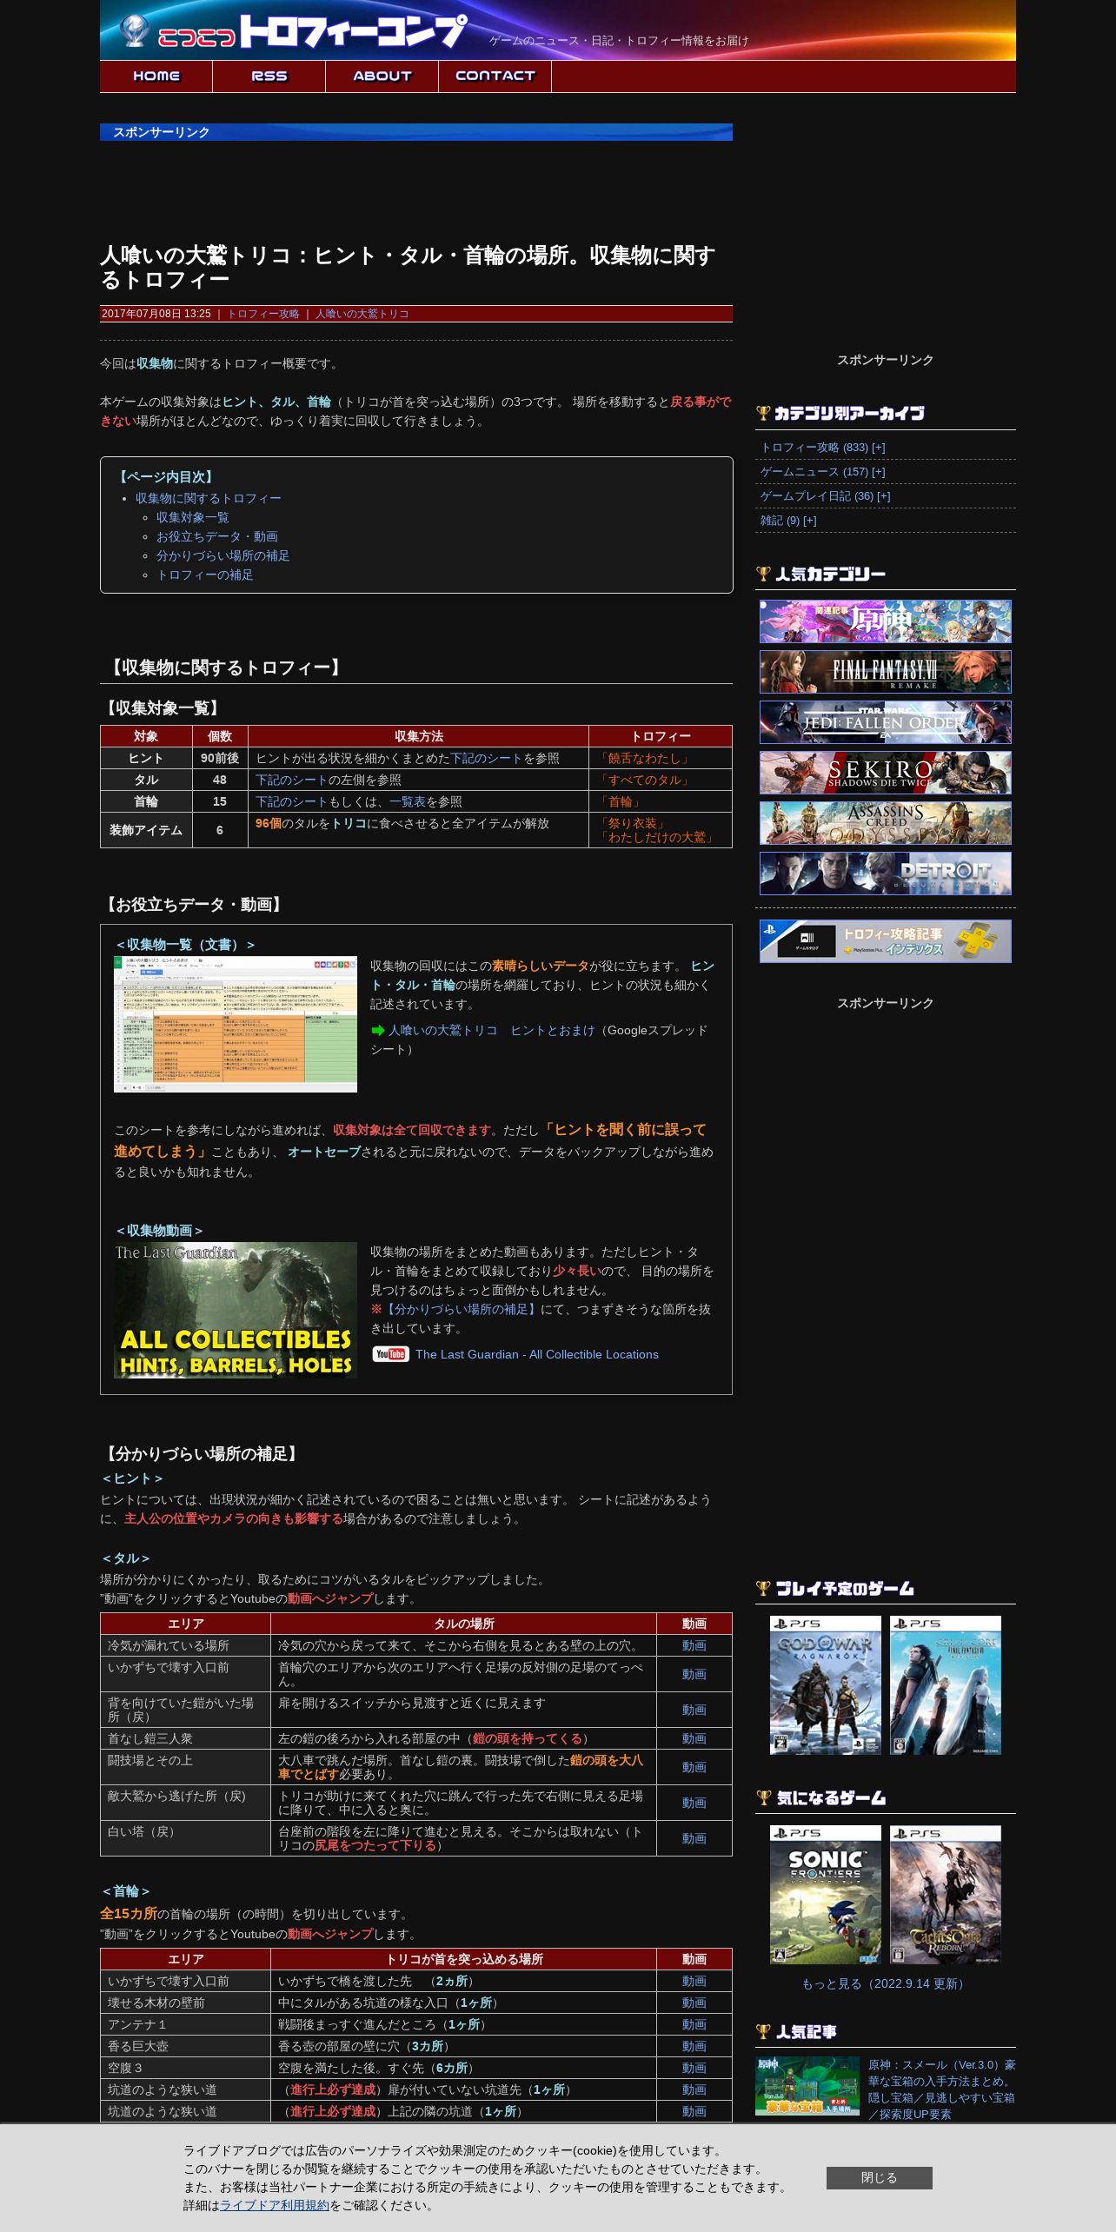Expand the ゲームニュース (157) archive with [+]
Viewport: 1116px width, 2232px height.
coord(879,472)
